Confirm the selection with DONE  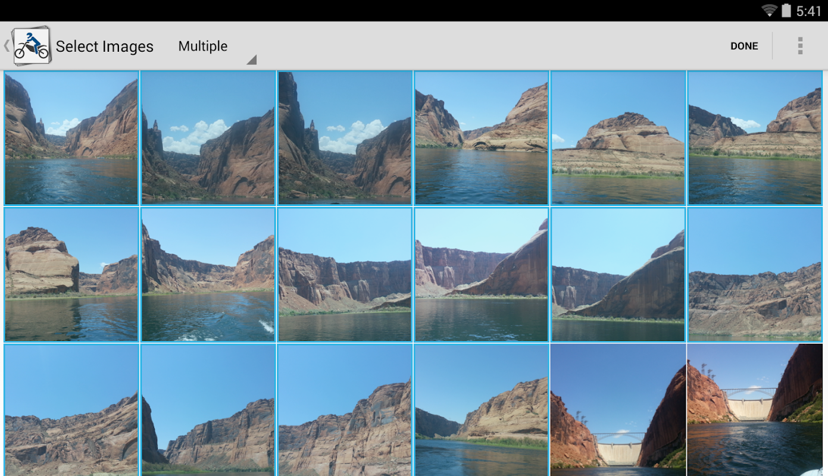[x=744, y=46]
